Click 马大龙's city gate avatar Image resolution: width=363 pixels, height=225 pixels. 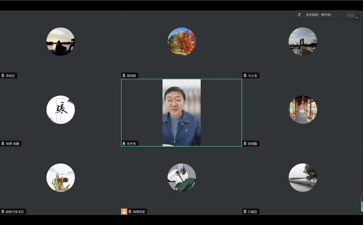pyautogui.click(x=302, y=42)
